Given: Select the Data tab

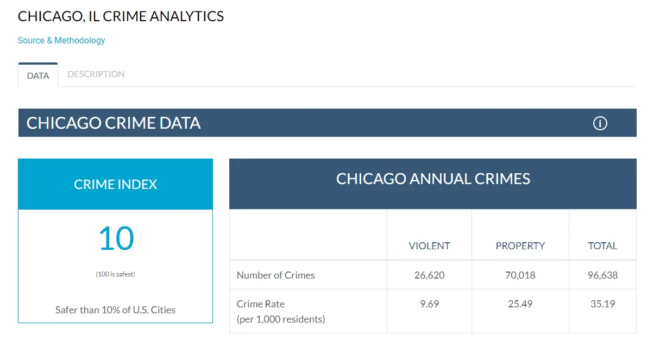Looking at the screenshot, I should pos(38,75).
